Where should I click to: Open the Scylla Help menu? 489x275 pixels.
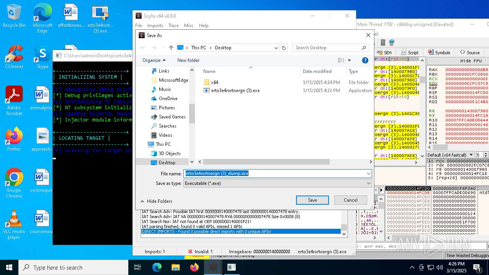[204, 26]
